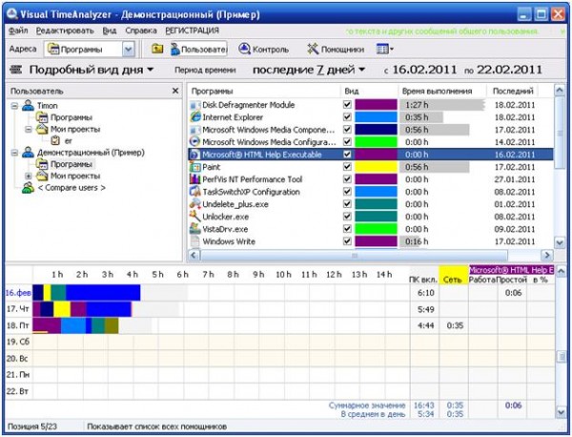Click the Подробный вид дня list icon

point(15,70)
